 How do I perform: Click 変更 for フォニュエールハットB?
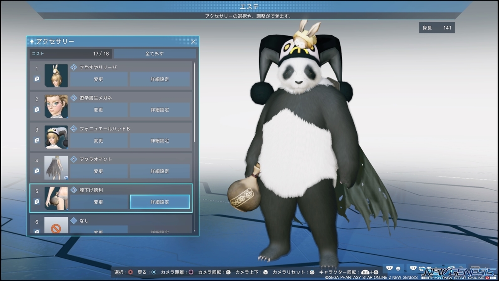click(99, 141)
